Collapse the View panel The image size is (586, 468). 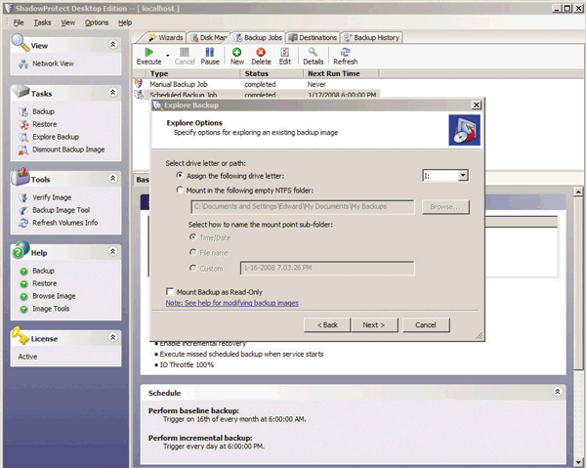[113, 45]
